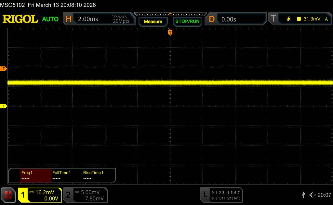Open the red function navigation grid icon

(x=9, y=195)
